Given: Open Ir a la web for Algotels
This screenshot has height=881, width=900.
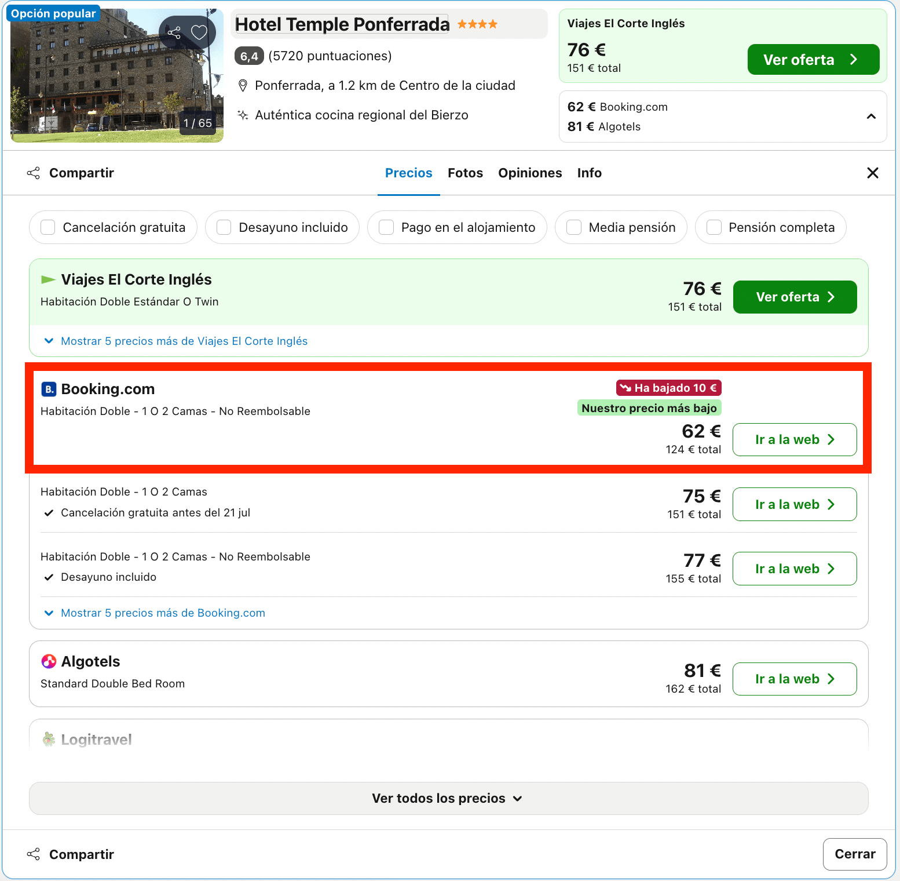Looking at the screenshot, I should pos(795,679).
